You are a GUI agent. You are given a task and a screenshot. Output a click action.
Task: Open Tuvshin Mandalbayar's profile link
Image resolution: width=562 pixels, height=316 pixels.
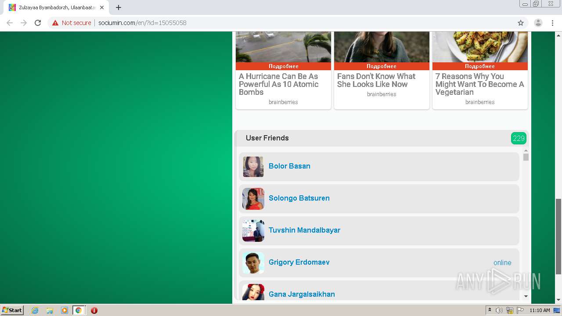click(x=304, y=230)
